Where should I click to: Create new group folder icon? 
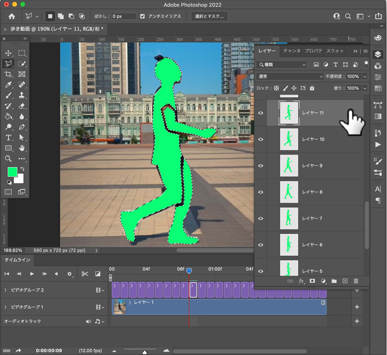334,281
